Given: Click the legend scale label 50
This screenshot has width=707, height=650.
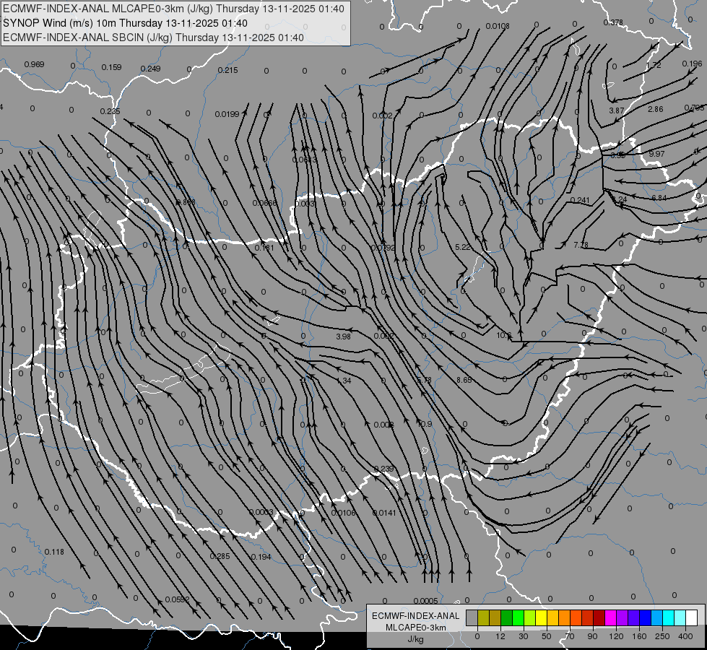Looking at the screenshot, I should click(x=547, y=636).
